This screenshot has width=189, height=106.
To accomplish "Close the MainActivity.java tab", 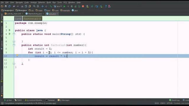I will [x=43, y=14].
